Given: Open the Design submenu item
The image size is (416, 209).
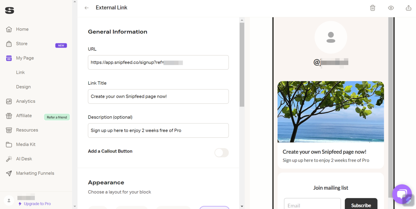Looking at the screenshot, I should tap(23, 87).
